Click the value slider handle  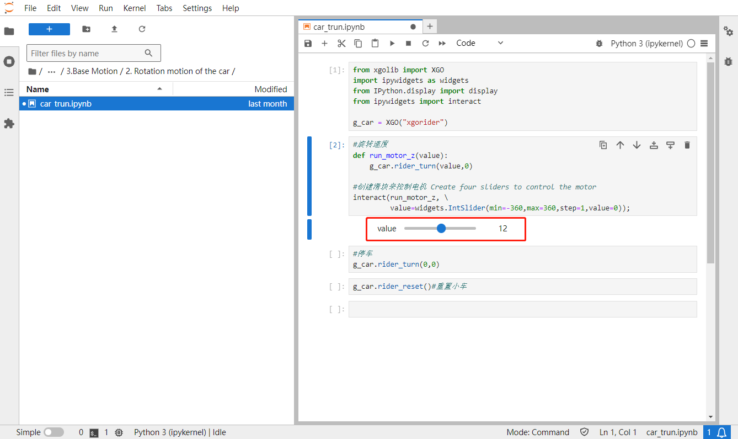(x=441, y=229)
